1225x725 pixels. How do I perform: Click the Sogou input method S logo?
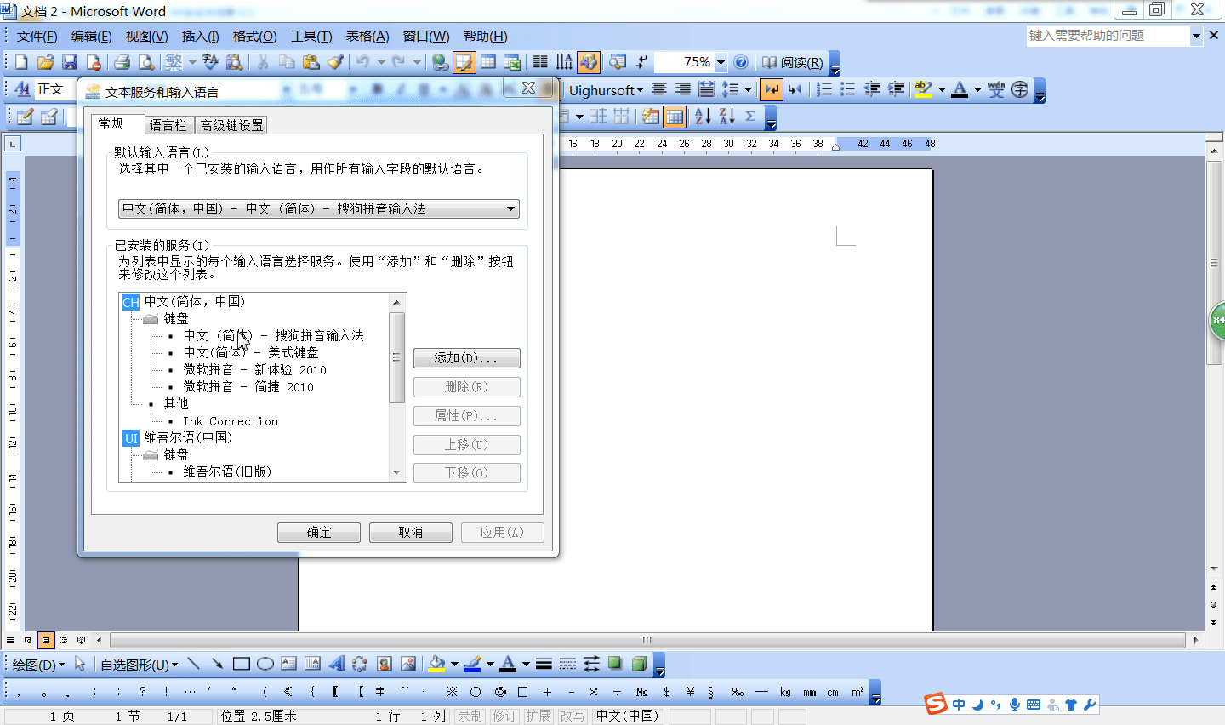[936, 704]
